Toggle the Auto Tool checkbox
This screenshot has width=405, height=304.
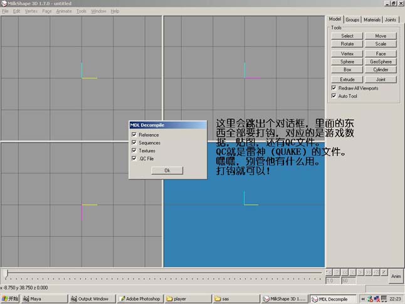pos(334,96)
